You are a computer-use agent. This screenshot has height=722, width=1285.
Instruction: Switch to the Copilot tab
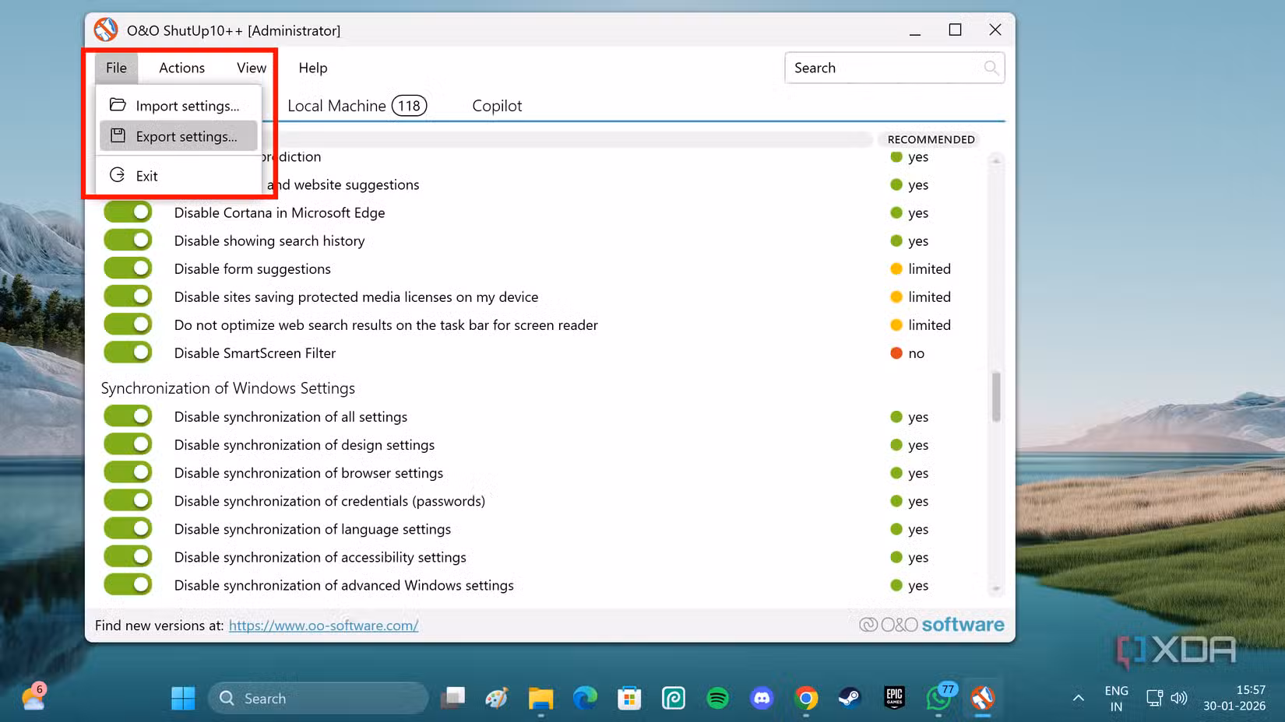pos(497,106)
